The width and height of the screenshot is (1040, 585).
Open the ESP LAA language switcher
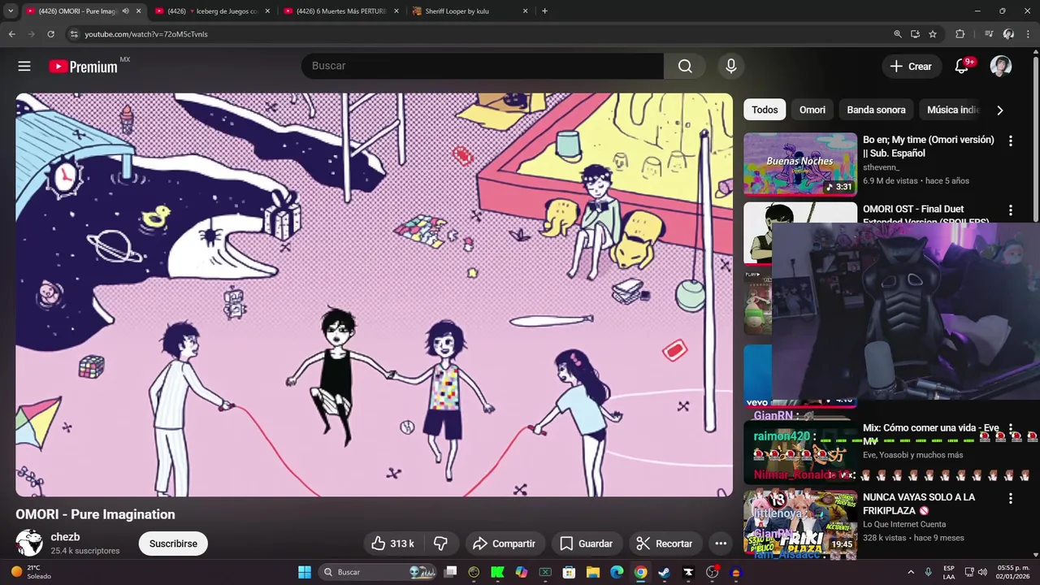(949, 572)
